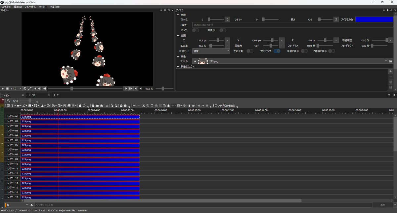Select 223.png clip on レイヤー 10
This screenshot has height=213, width=397.
point(80,164)
